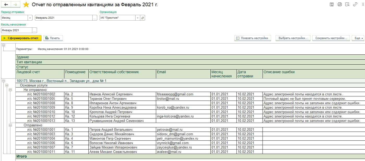Screen dimensions: 365x161
Task: Select the Ответственный собственник column header
Action: click(x=122, y=74)
